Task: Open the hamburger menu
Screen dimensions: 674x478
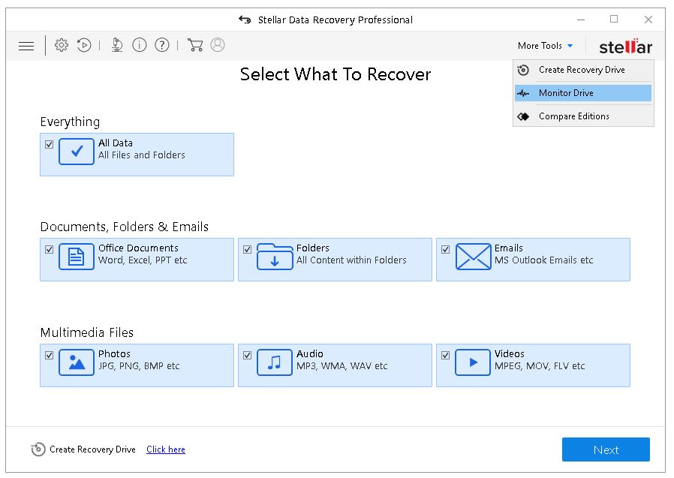Action: click(26, 45)
